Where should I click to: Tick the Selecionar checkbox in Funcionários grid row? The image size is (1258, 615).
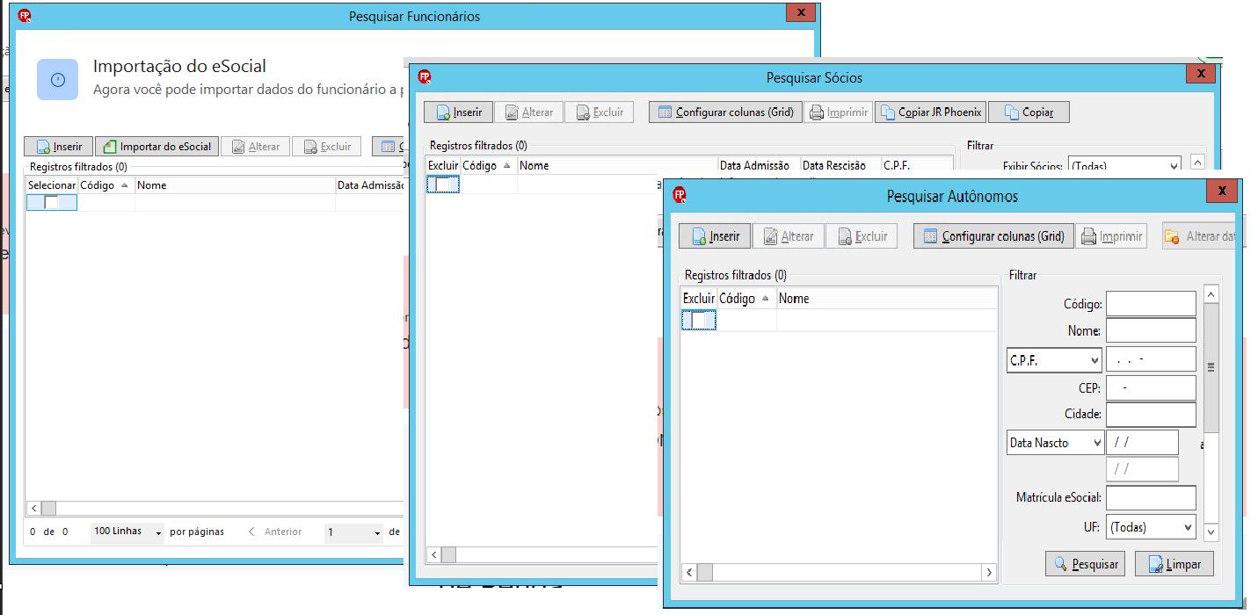coord(52,203)
